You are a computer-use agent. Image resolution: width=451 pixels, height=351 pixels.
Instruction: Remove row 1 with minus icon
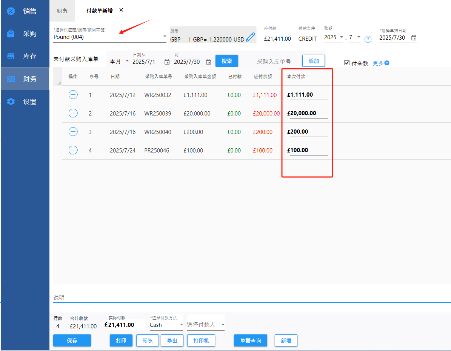(73, 95)
